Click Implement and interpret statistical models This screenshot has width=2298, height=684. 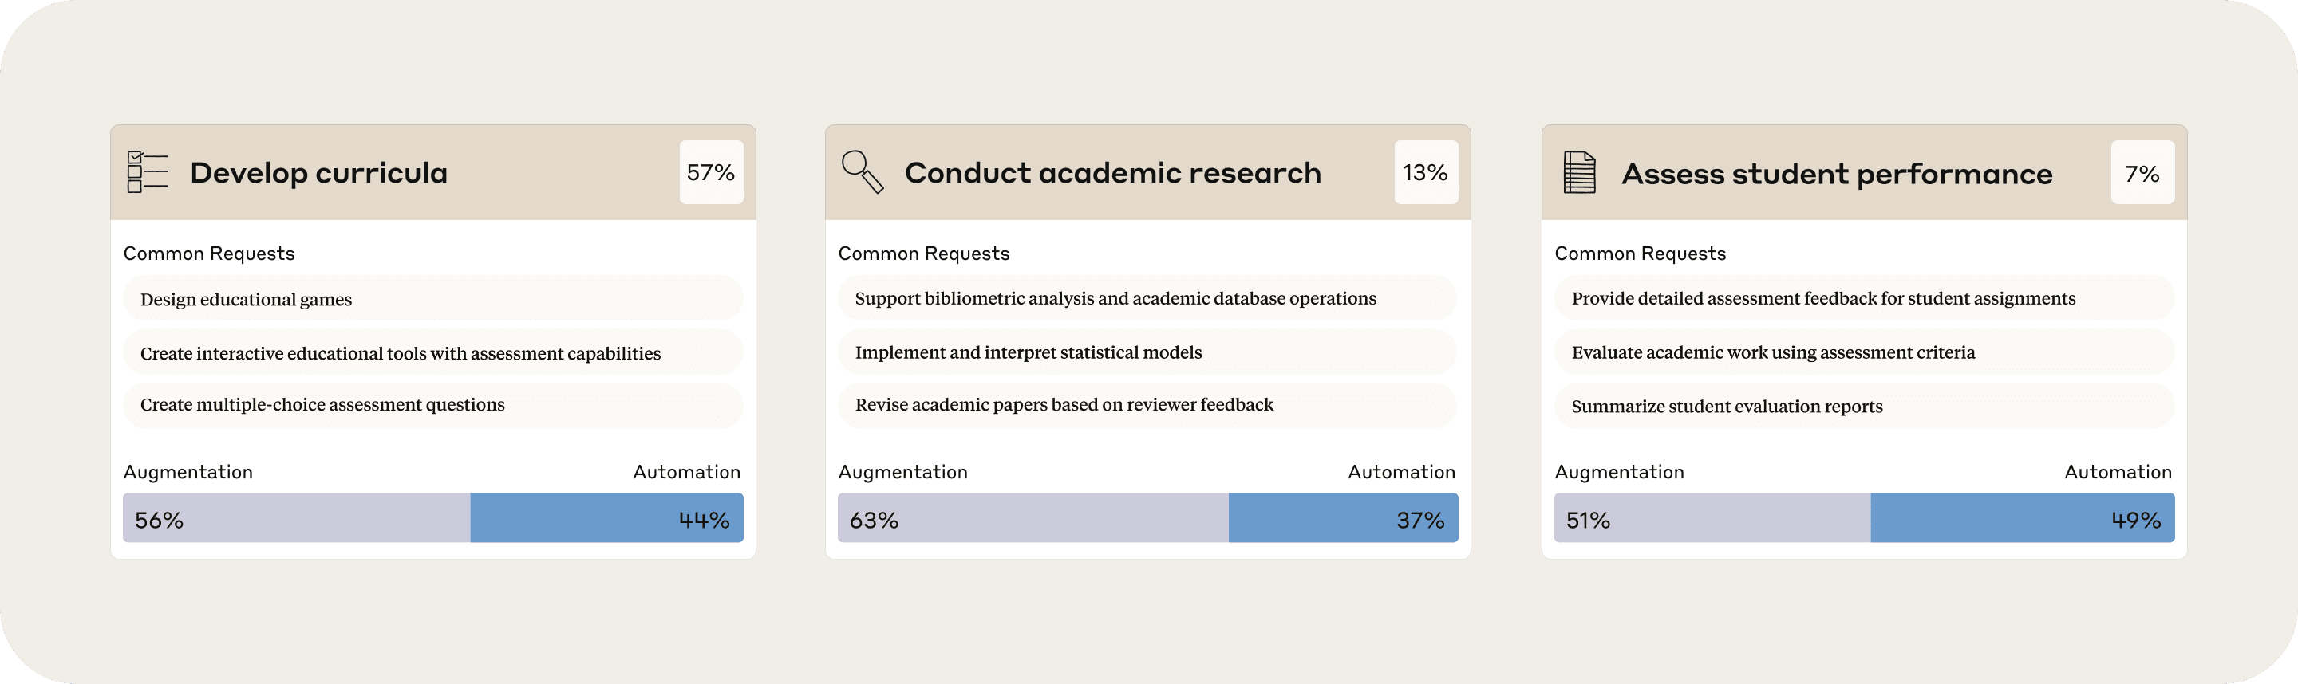[x=1147, y=352]
